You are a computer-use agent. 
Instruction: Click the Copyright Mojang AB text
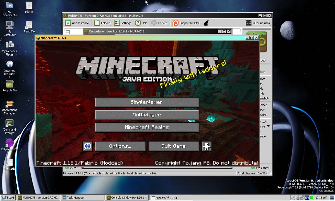(x=206, y=163)
